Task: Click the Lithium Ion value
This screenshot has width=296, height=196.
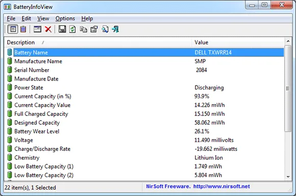Action: pos(209,158)
